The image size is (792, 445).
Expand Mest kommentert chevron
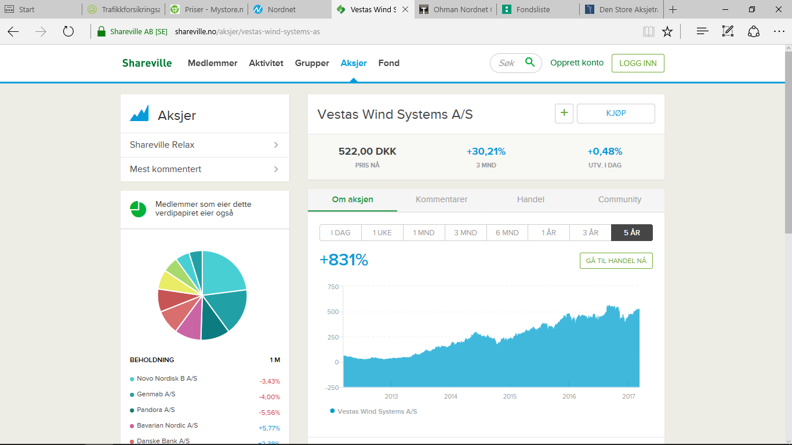tap(276, 169)
